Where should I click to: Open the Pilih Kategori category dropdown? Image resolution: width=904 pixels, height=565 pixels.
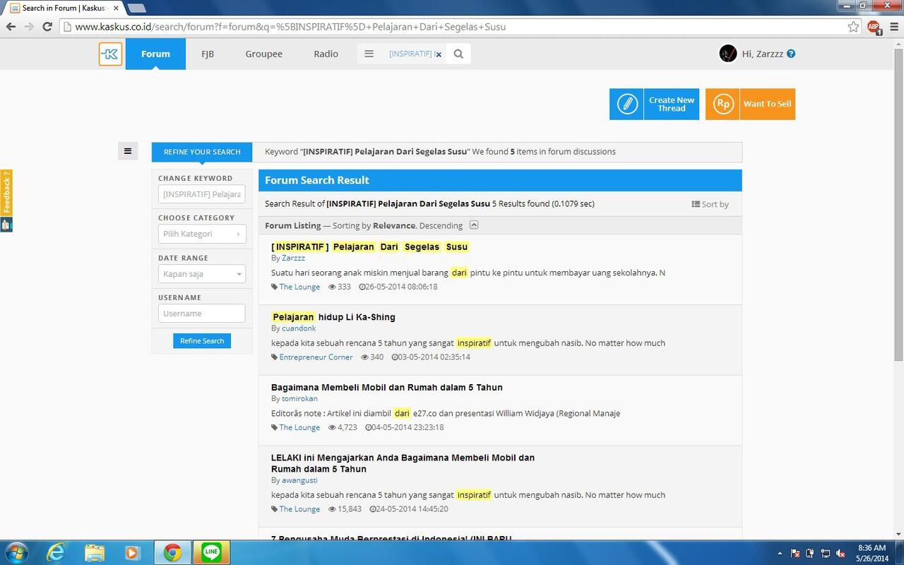(x=202, y=234)
